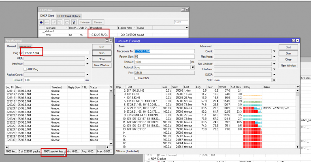Click Start button in Ping window
The height and width of the screenshot is (162, 311).
pyautogui.click(x=102, y=47)
